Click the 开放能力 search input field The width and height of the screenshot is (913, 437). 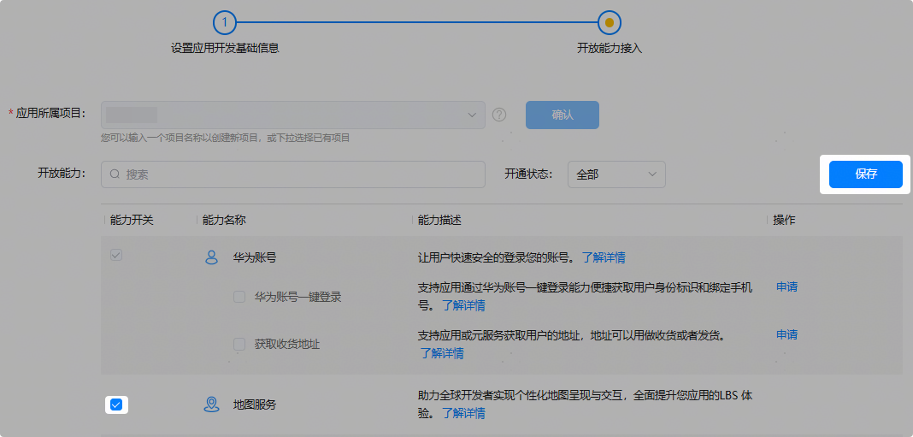(x=293, y=174)
